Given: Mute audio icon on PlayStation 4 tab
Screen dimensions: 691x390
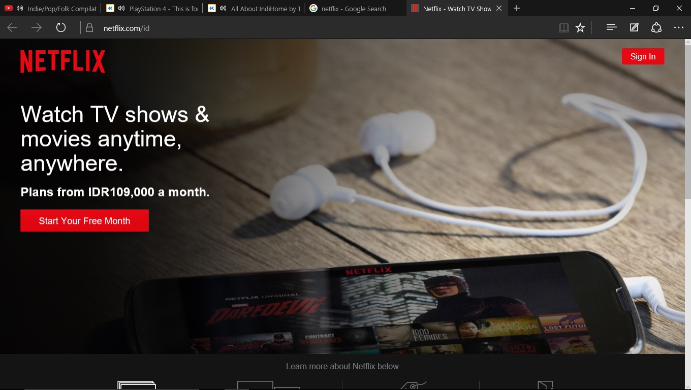Looking at the screenshot, I should [121, 9].
